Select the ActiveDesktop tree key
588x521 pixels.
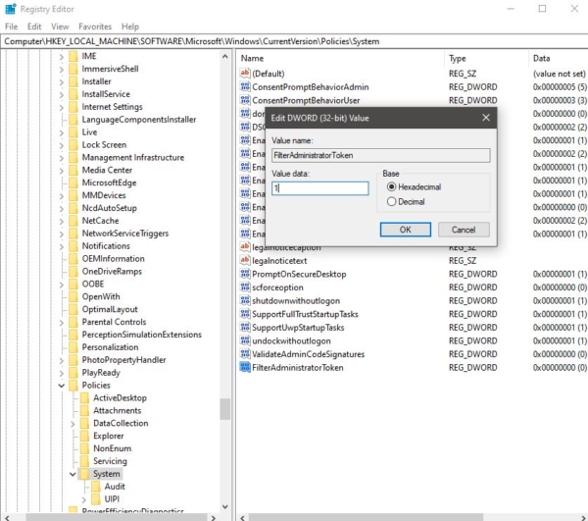[120, 398]
